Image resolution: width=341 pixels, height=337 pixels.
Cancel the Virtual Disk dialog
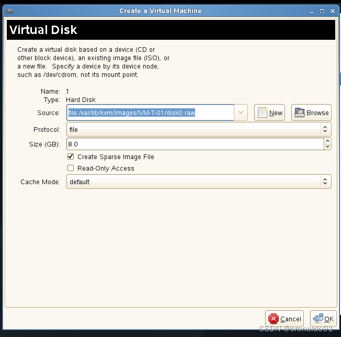(284, 319)
